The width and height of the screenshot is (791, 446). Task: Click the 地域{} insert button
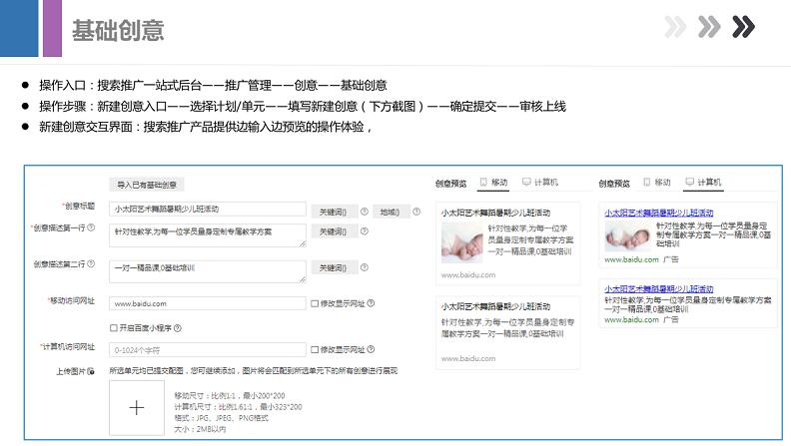pyautogui.click(x=390, y=212)
